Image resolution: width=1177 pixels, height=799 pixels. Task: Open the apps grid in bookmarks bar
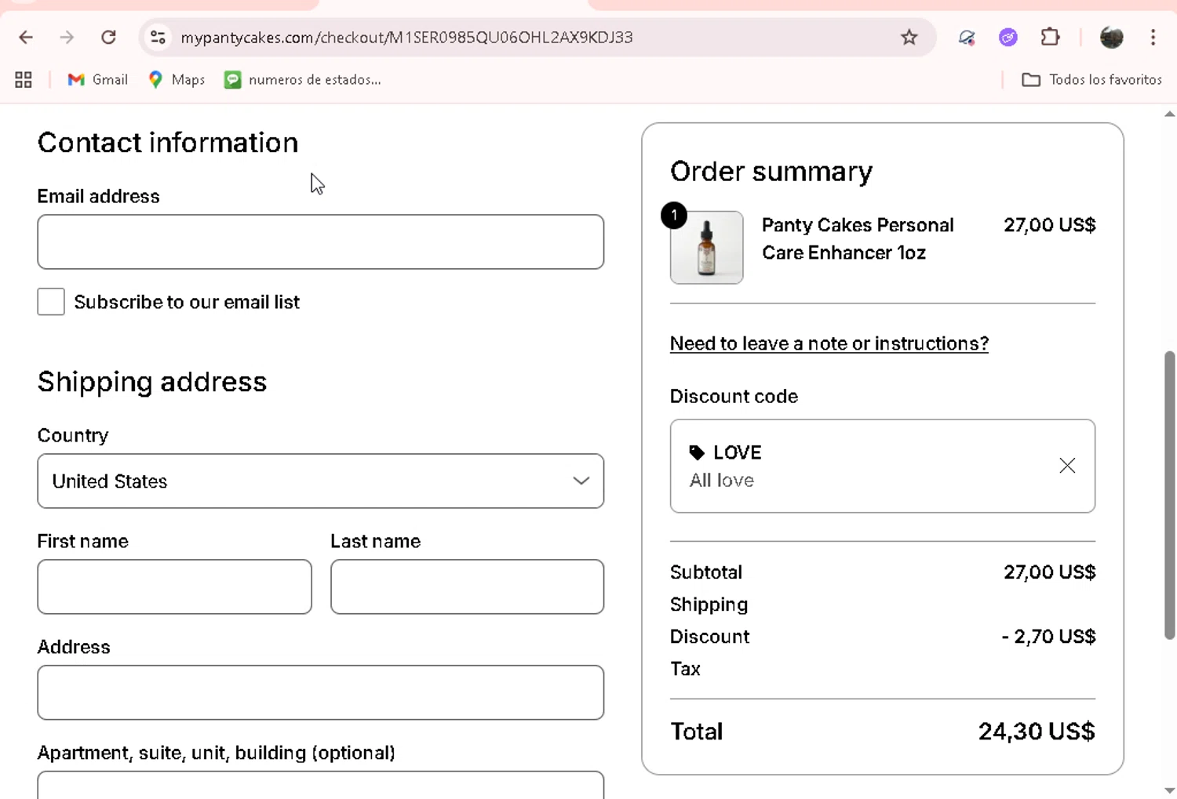[x=24, y=79]
